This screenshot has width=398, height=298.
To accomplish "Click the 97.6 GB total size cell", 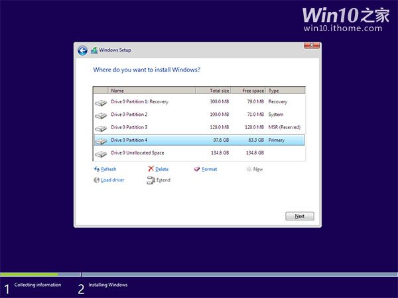I will tap(221, 140).
